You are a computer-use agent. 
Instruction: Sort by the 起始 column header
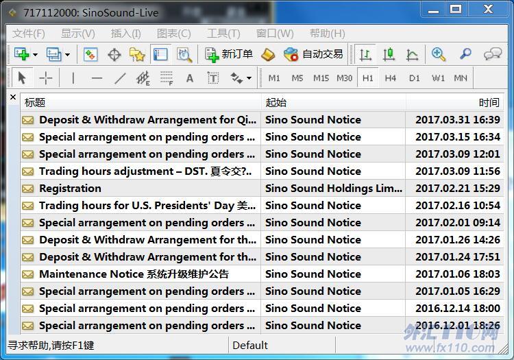coord(333,102)
